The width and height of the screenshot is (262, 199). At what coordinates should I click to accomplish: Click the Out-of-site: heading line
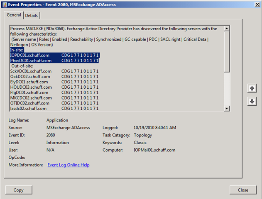22,66
